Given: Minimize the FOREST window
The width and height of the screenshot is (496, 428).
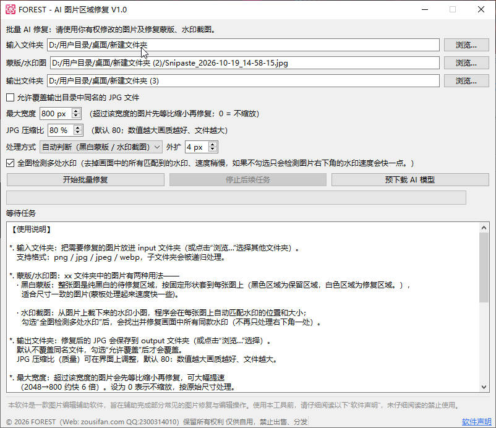Looking at the screenshot, I should [x=425, y=9].
